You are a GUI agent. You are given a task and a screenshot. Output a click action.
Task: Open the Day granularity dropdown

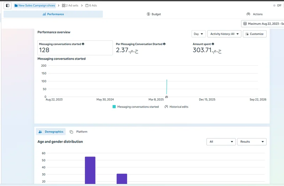click(198, 34)
